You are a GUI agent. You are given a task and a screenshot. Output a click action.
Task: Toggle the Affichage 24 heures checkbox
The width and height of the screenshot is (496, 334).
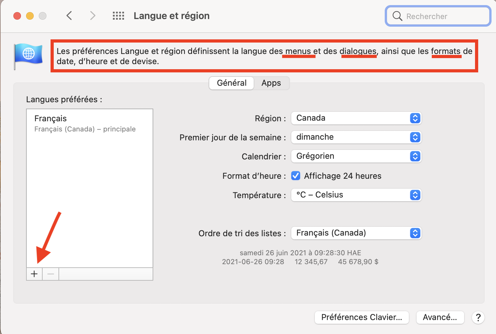(296, 176)
